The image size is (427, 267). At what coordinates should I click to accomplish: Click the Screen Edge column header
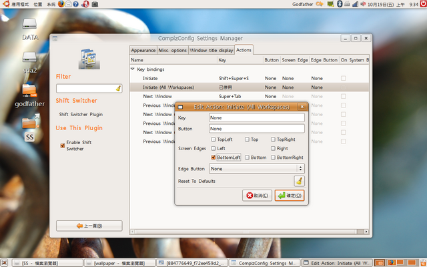[x=295, y=60]
